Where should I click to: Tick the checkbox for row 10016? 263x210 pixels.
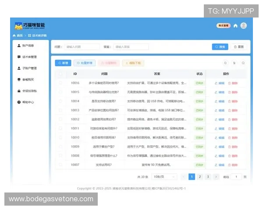click(60, 83)
